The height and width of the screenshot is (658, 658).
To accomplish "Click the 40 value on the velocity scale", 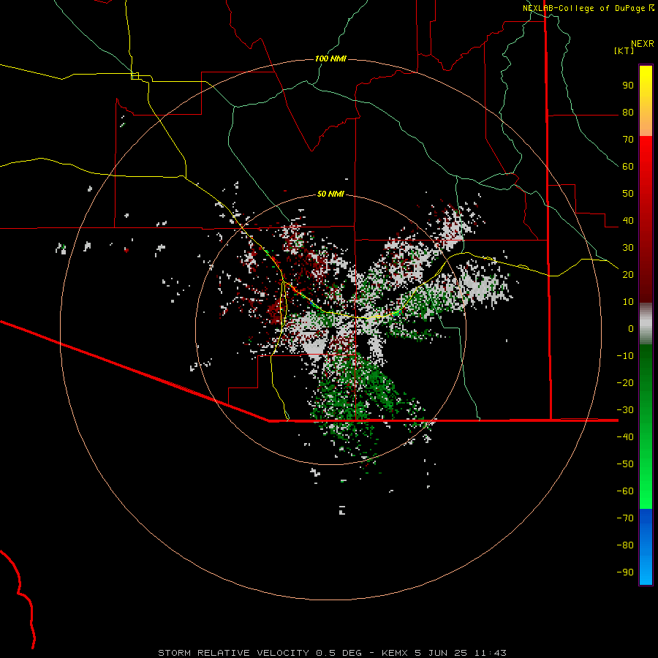I will pos(628,221).
